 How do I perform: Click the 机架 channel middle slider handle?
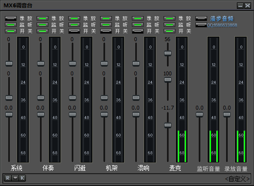104,98
